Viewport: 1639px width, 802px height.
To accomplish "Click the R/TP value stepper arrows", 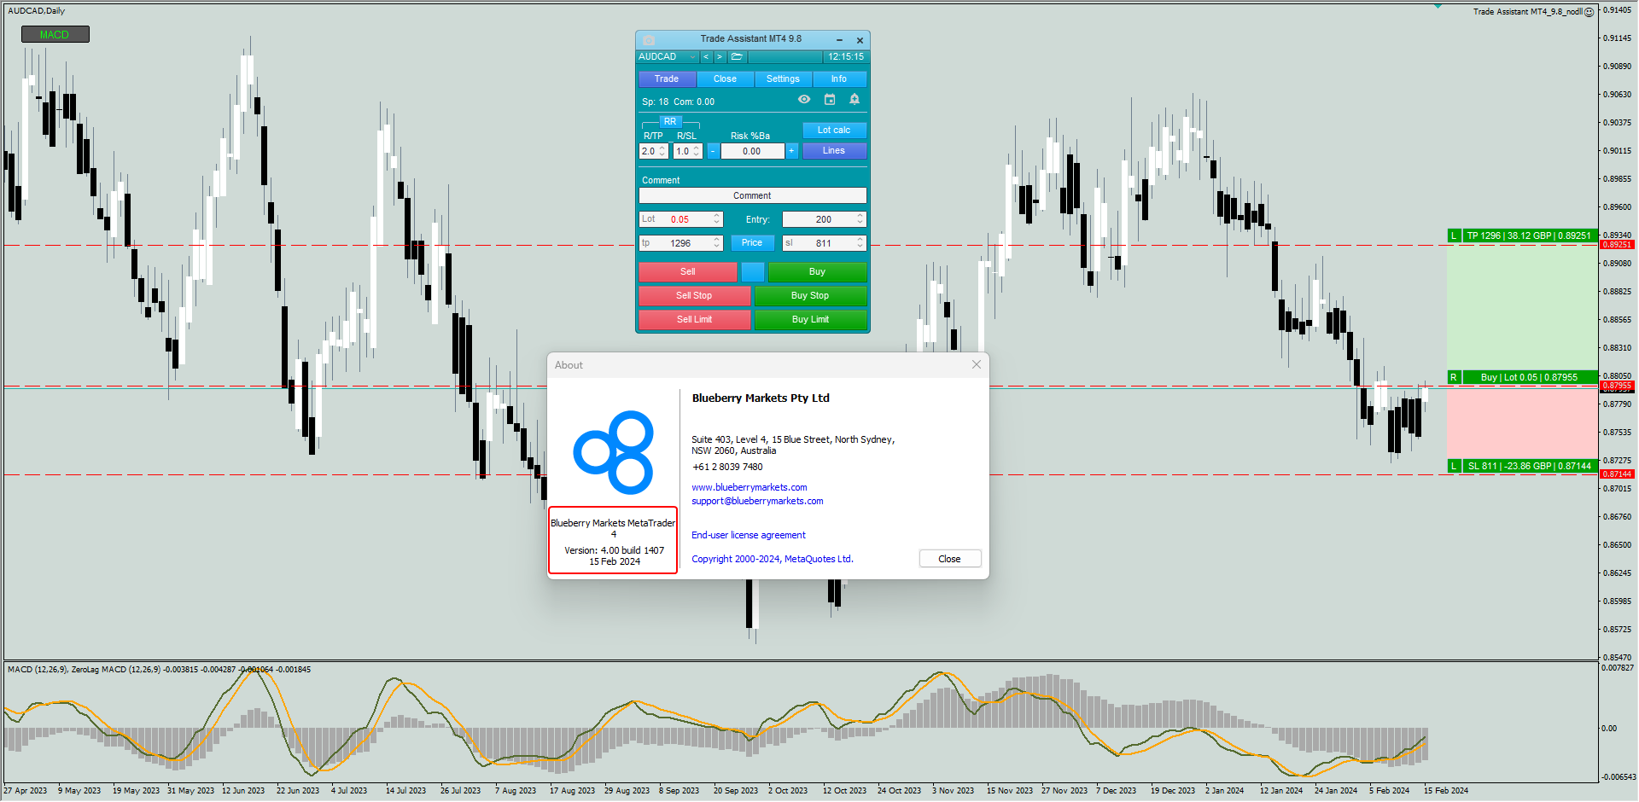I will [662, 151].
